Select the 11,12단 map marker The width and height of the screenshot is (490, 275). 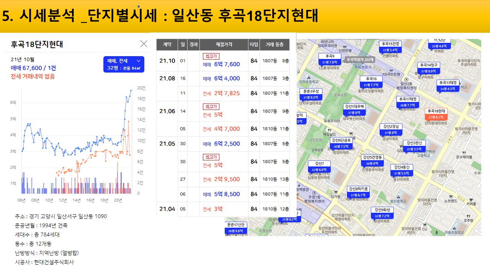tap(439, 44)
